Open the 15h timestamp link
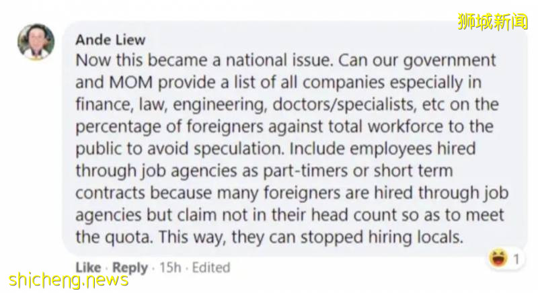 pyautogui.click(x=169, y=267)
